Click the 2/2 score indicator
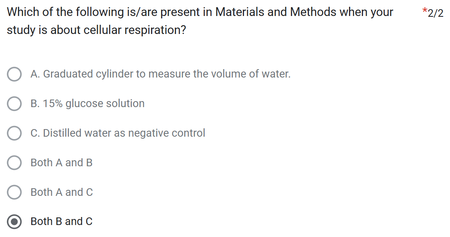Screen dimensions: 450x237 pyautogui.click(x=436, y=13)
